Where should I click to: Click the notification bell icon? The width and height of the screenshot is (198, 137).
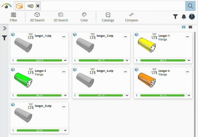(184, 17)
